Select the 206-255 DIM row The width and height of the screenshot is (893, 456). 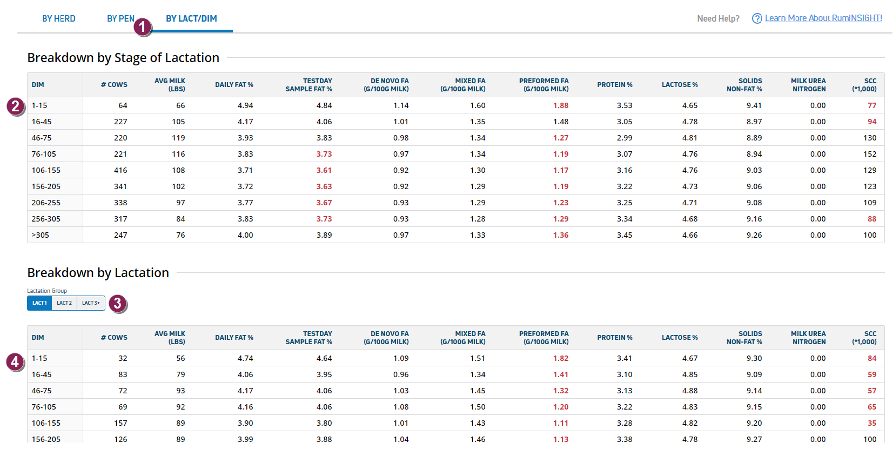[x=46, y=203]
